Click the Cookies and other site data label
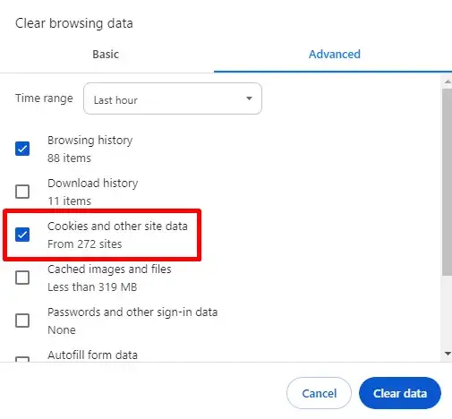The width and height of the screenshot is (452, 419). coord(117,227)
